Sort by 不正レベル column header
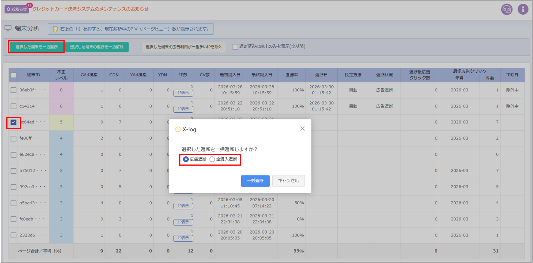Viewport: 533px width, 263px height. (x=61, y=75)
